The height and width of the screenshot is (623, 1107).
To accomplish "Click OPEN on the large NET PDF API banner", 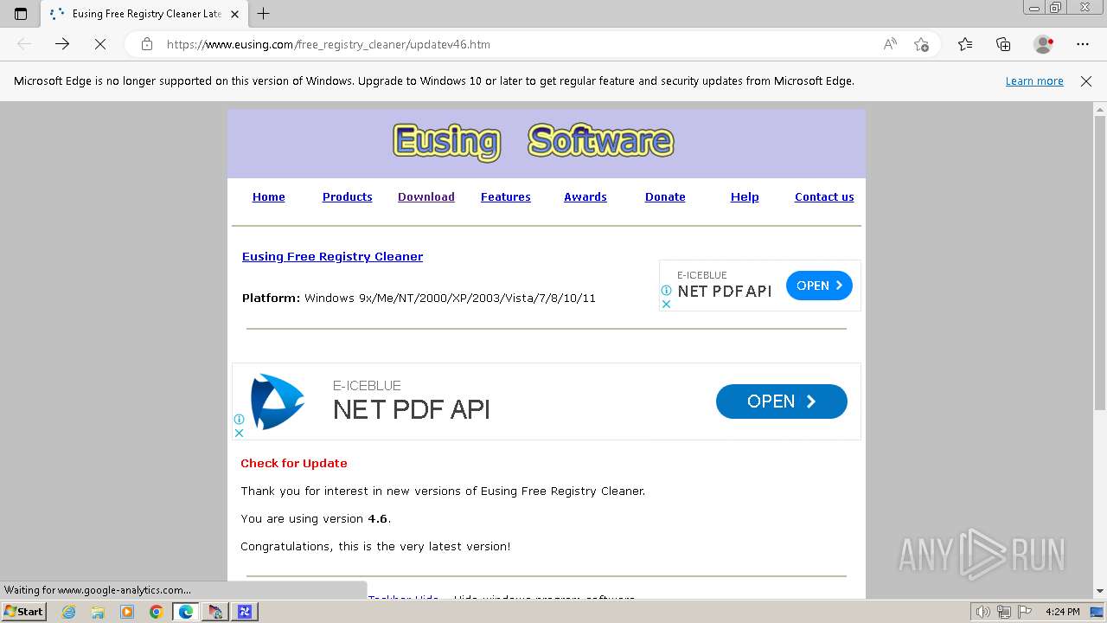I will (x=782, y=401).
